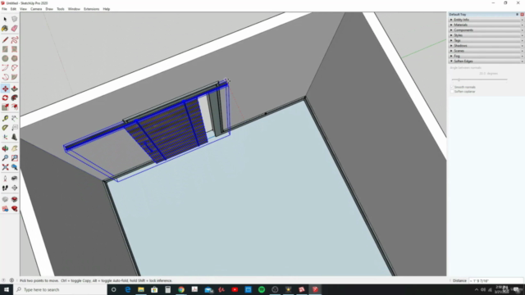Image resolution: width=525 pixels, height=295 pixels.
Task: Select the Text label tool
Action: pos(15,128)
